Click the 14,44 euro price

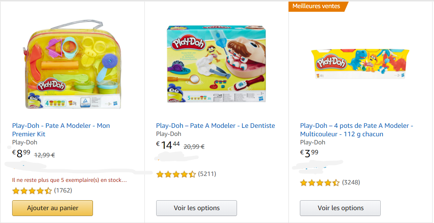168,145
